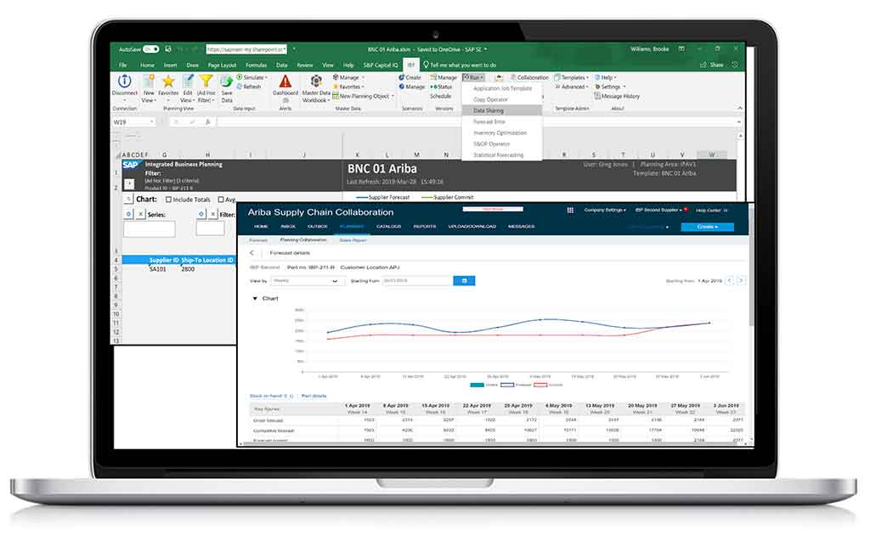Select Copy Operator in the Run menu

502,100
